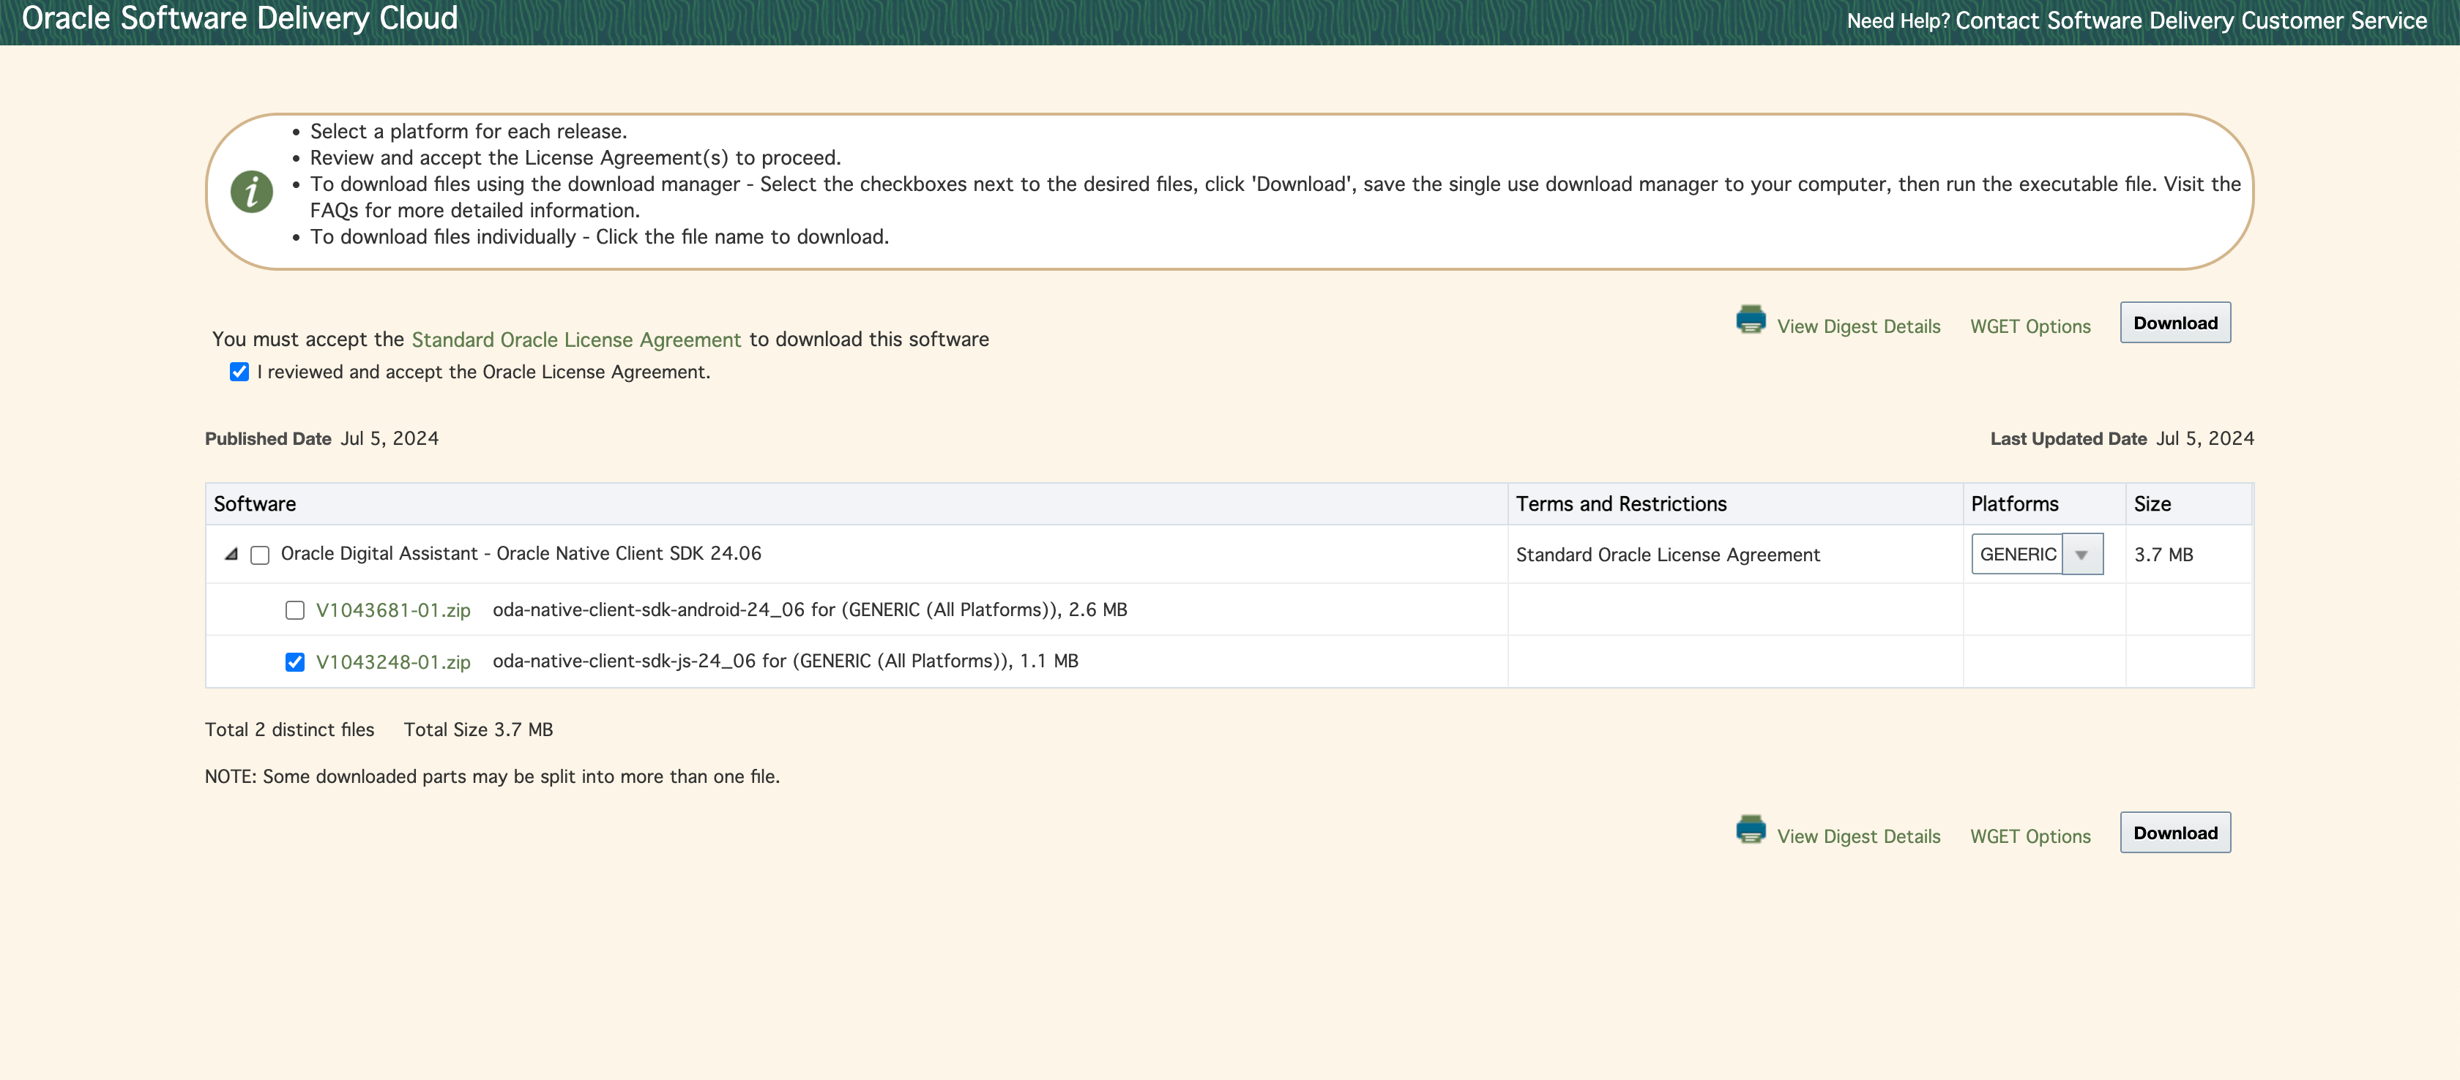Select the oda-native-client-sdk-js-24_06 description text
Viewport: 2460px width, 1080px height.
785,661
